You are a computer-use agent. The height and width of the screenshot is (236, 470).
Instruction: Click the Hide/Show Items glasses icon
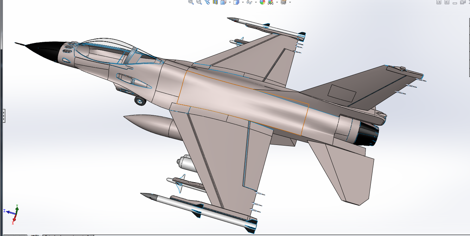pos(249,2)
